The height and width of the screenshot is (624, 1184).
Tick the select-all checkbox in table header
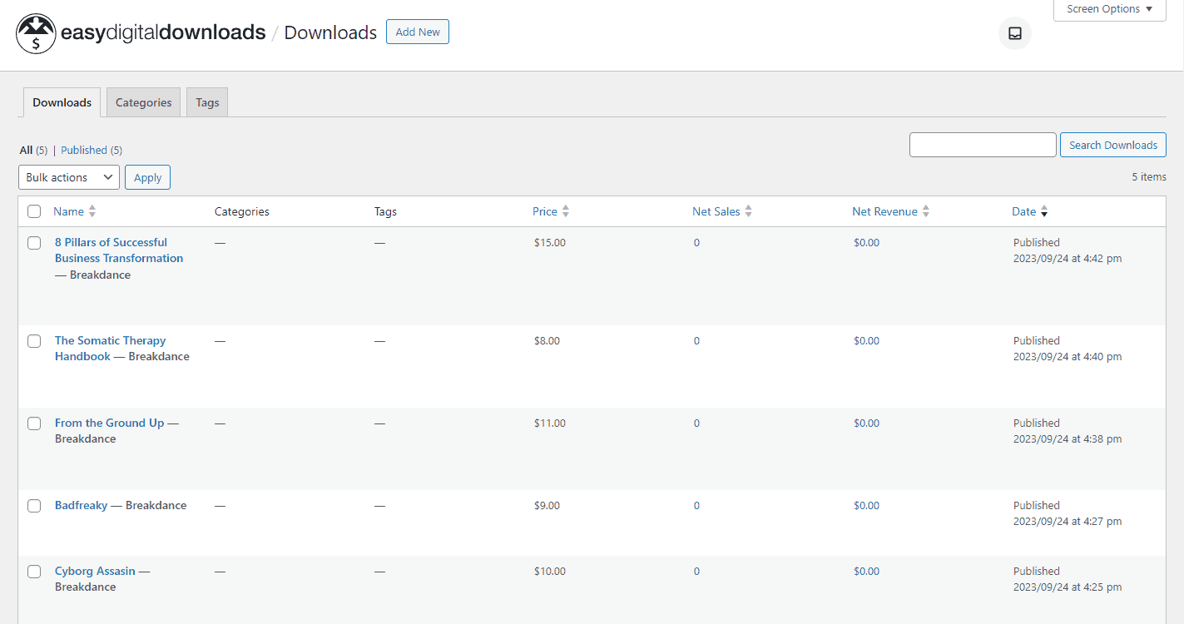[x=34, y=211]
